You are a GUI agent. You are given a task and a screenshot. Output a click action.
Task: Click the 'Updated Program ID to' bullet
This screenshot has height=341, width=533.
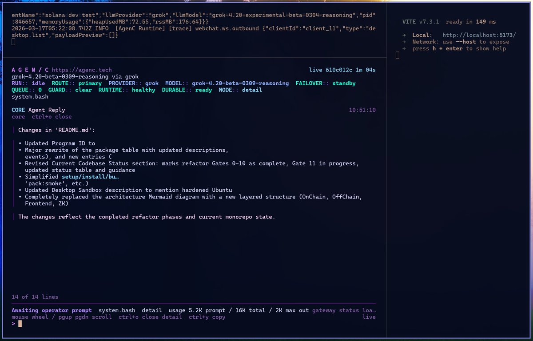click(x=57, y=143)
